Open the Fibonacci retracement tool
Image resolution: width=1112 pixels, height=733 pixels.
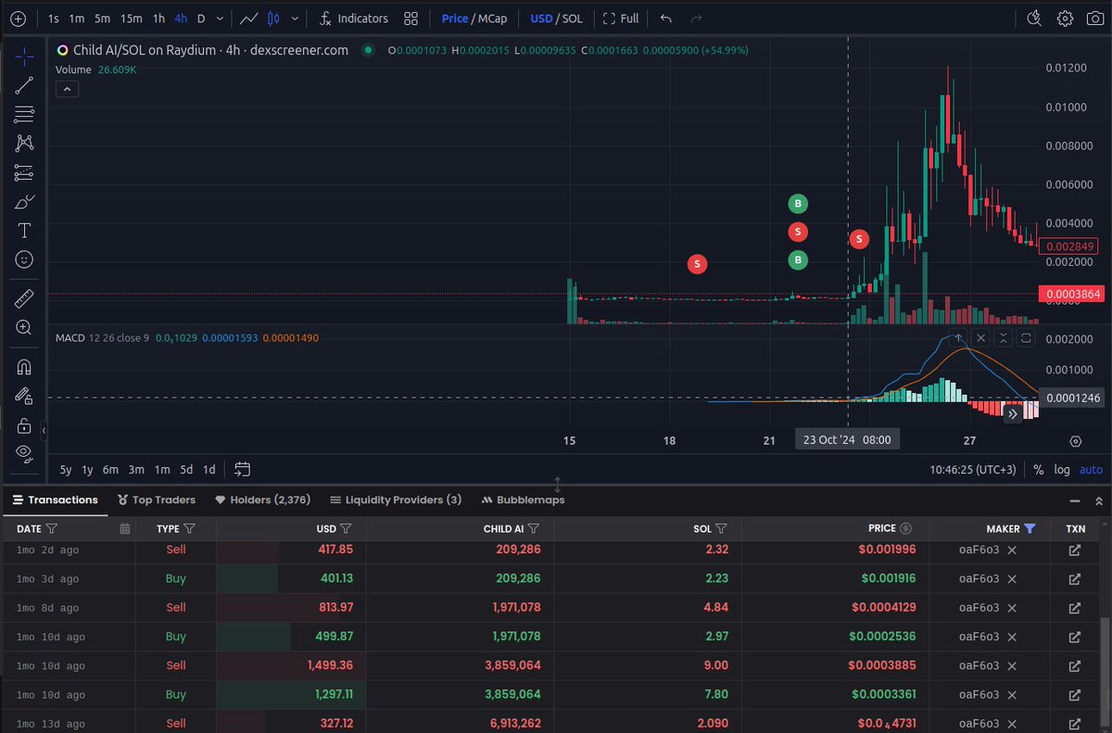coord(24,114)
